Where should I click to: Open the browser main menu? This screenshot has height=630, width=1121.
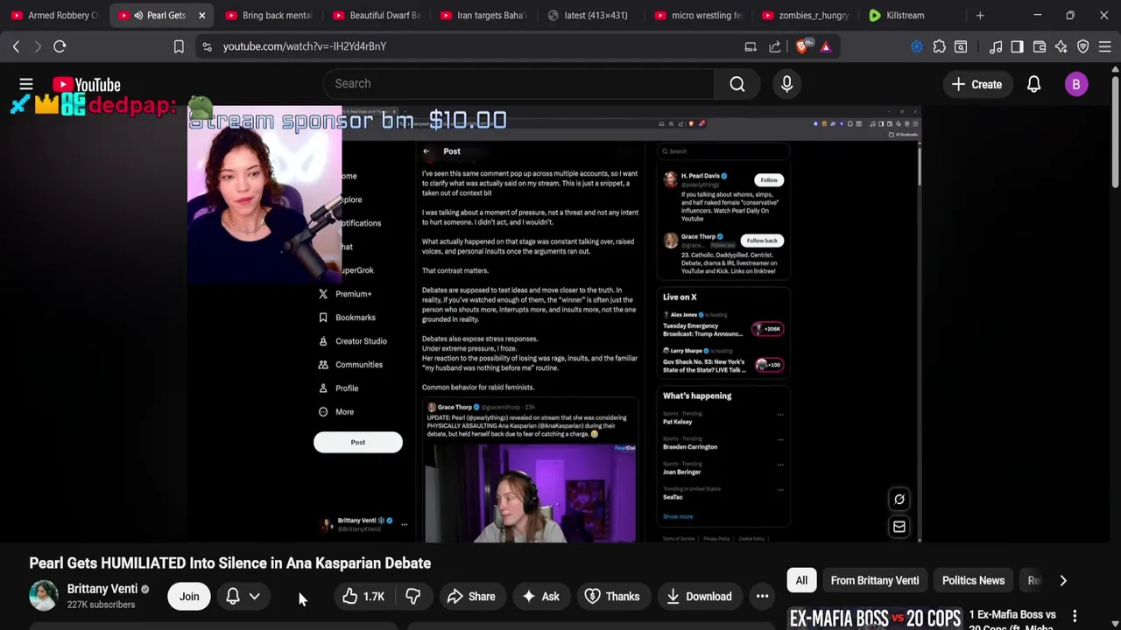pos(1105,46)
